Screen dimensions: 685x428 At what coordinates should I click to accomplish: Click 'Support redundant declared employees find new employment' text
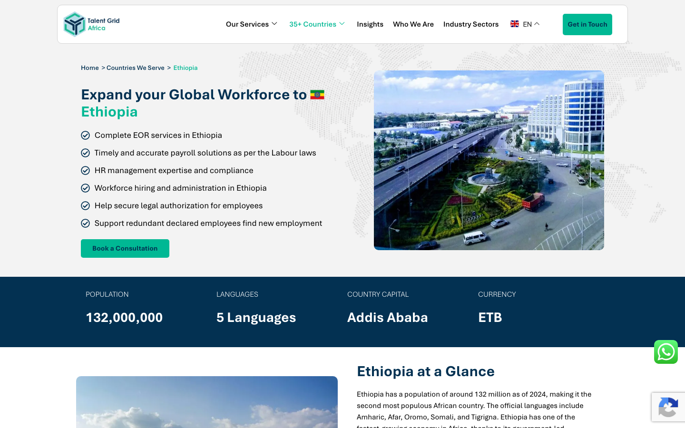[x=208, y=223]
